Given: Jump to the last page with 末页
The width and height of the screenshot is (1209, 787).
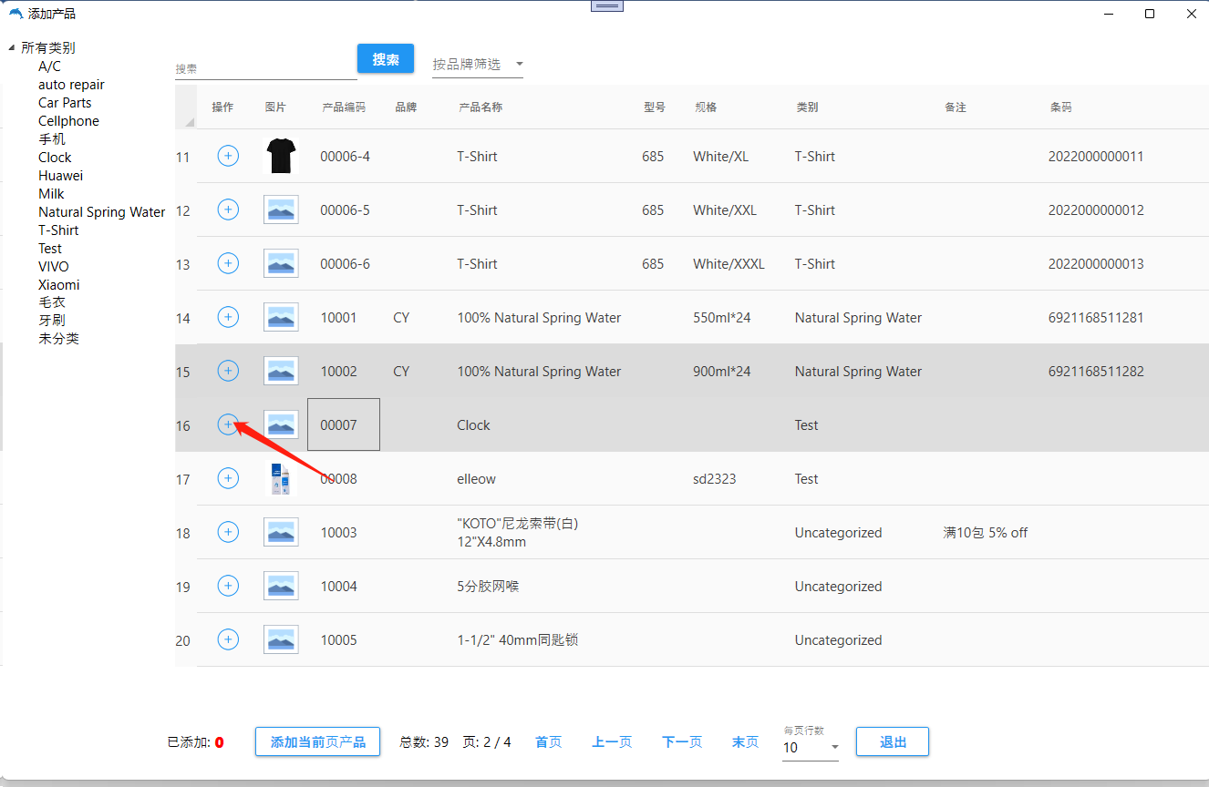Looking at the screenshot, I should (745, 742).
